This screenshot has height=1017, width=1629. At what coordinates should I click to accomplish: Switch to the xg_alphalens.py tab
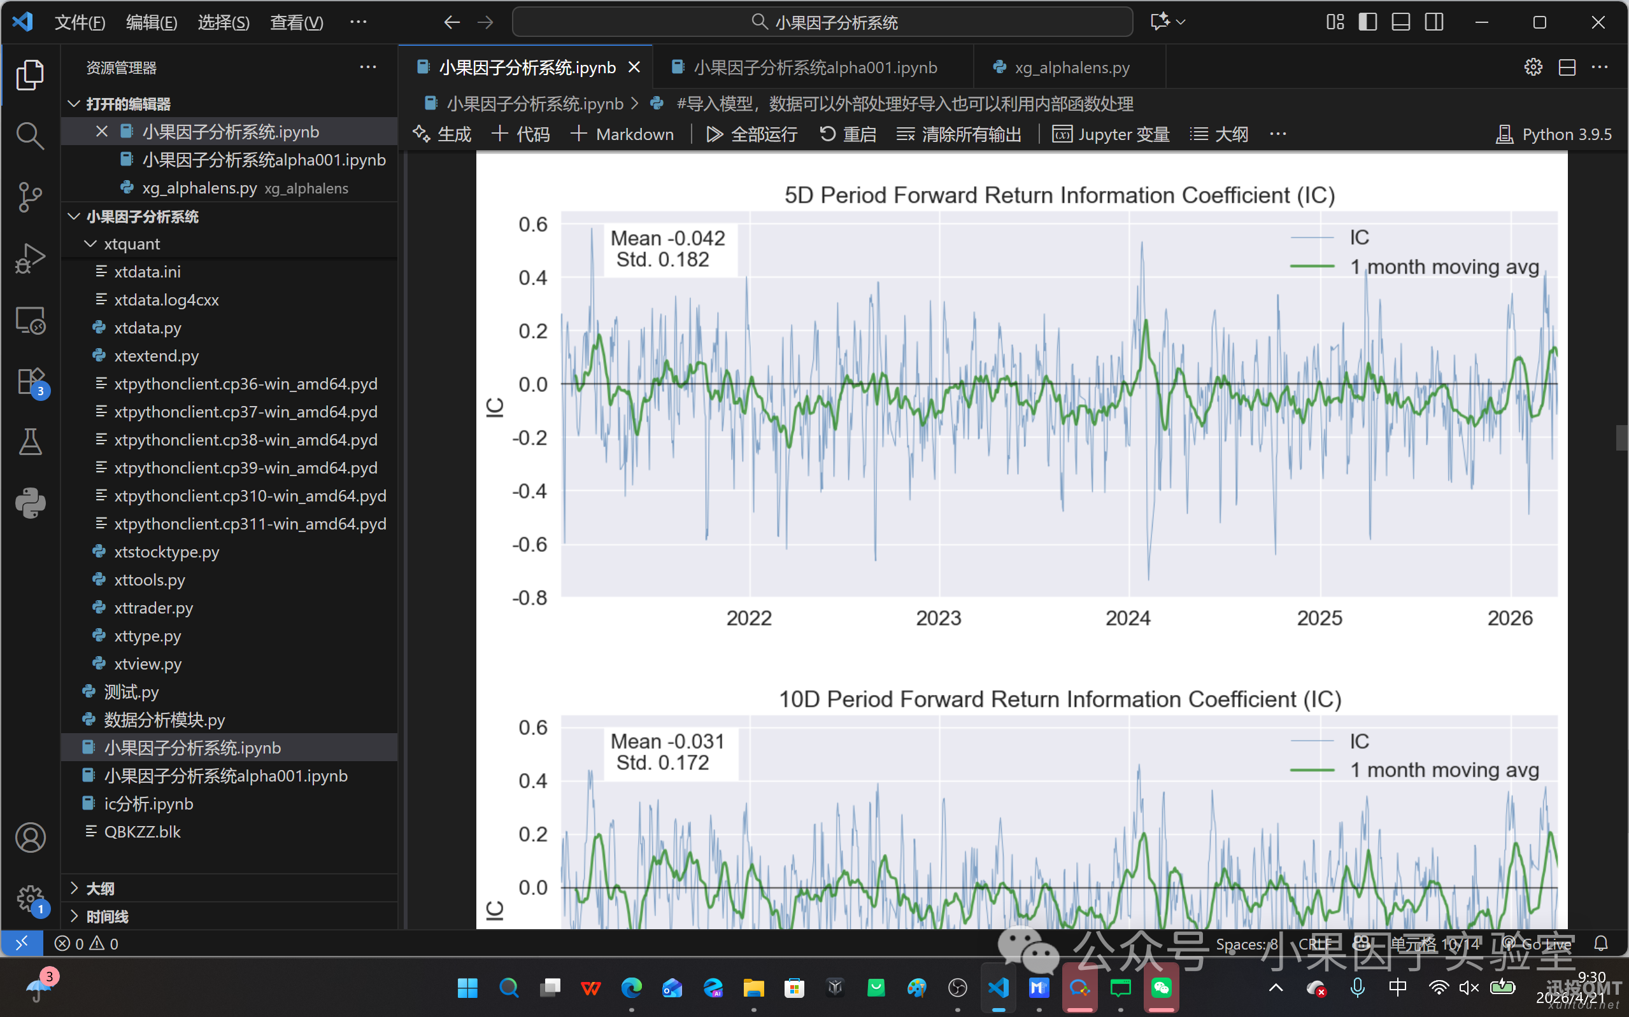point(1071,67)
